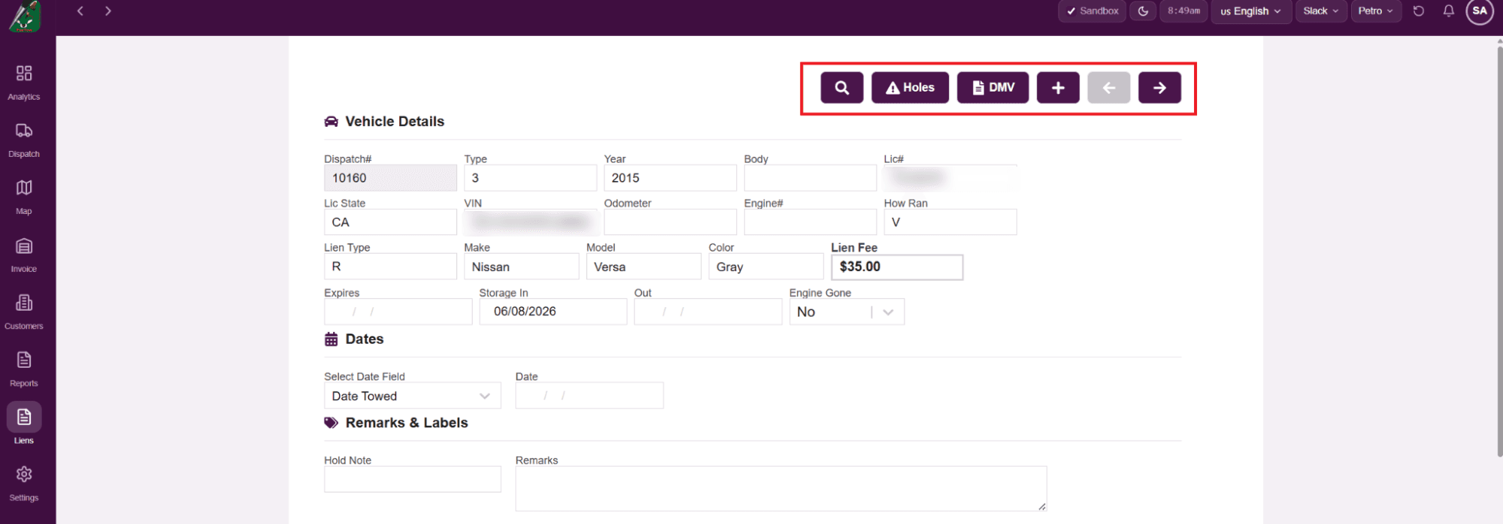Screen dimensions: 1503x524
Task: Click the Odometer input field
Action: click(670, 222)
